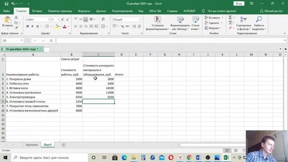Open Calibri font name dropdown
Image resolution: width=288 pixels, height=162 pixels.
pos(48,19)
